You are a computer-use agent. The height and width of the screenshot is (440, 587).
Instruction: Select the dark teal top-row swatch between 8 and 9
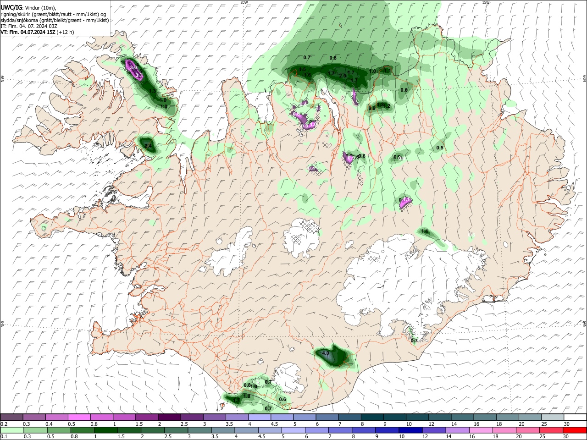tap(371, 417)
